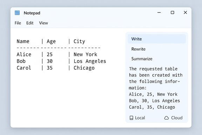The height and width of the screenshot is (135, 202).
Task: Click the 'Age' column header text
Action: click(51, 41)
